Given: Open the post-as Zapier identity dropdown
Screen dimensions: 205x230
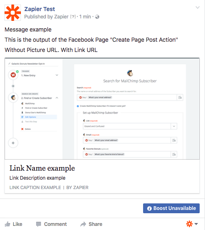Looking at the screenshot, I should click(192, 224).
